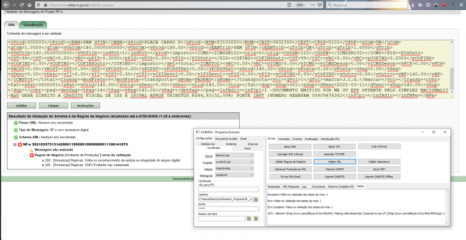This screenshot has width=466, height=240.
Task: Click the Gerar PDF button
Action: pyautogui.click(x=379, y=169)
